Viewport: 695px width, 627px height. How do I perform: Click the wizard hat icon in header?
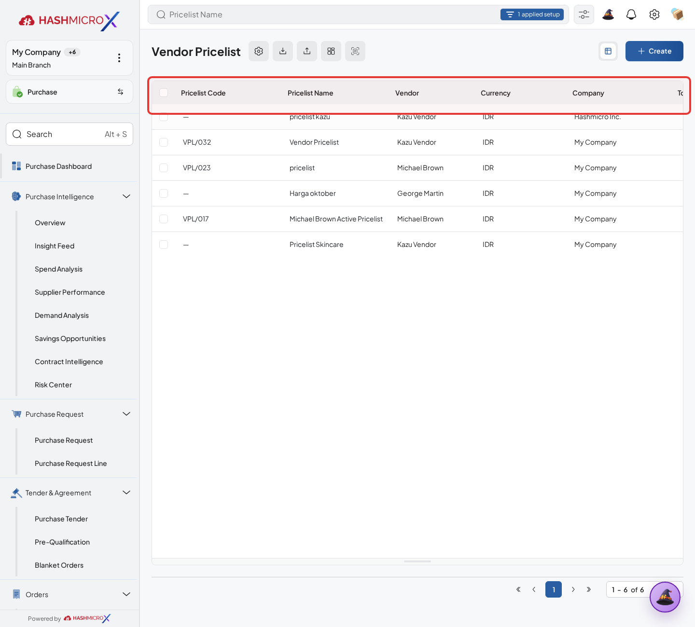coord(608,14)
